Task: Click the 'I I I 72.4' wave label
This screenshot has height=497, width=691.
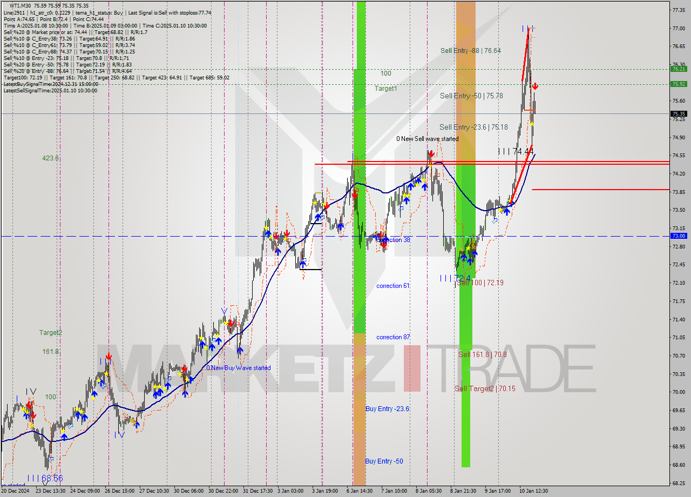Action: coord(455,278)
